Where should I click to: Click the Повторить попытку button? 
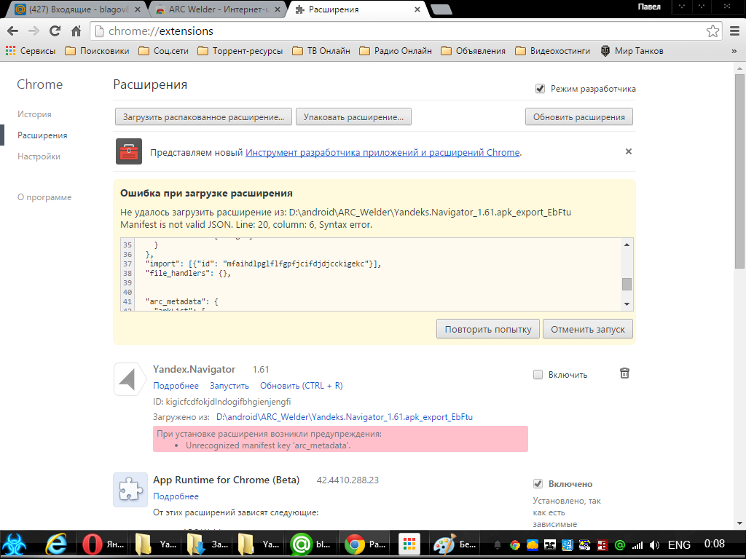pyautogui.click(x=488, y=329)
